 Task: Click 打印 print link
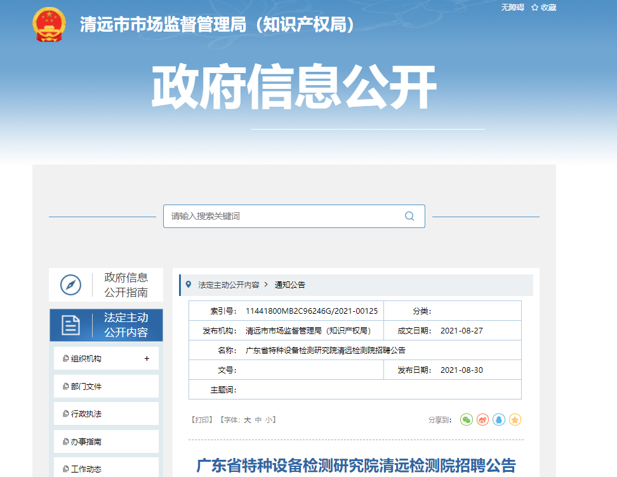point(202,420)
